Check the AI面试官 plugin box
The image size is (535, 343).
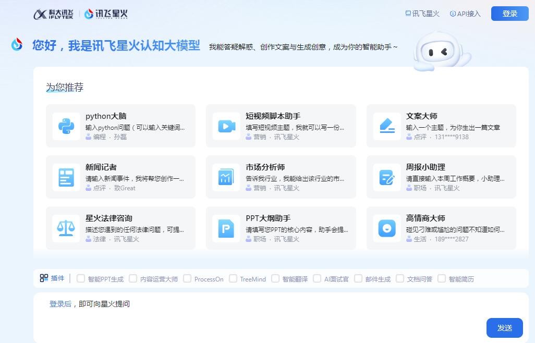click(317, 278)
